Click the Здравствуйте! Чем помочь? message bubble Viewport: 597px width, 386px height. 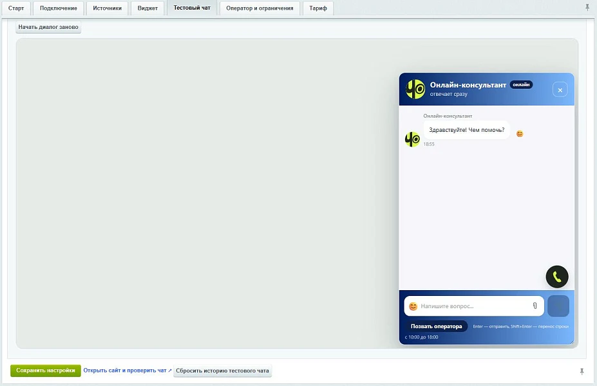coord(467,130)
